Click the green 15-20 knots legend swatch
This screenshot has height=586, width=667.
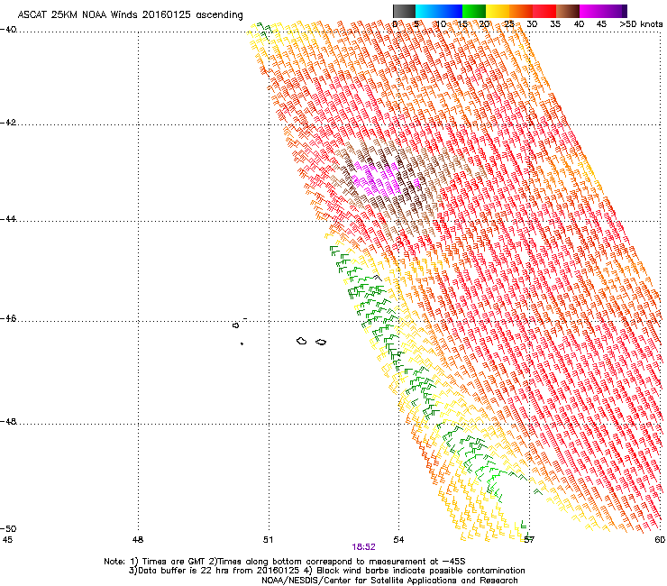474,11
